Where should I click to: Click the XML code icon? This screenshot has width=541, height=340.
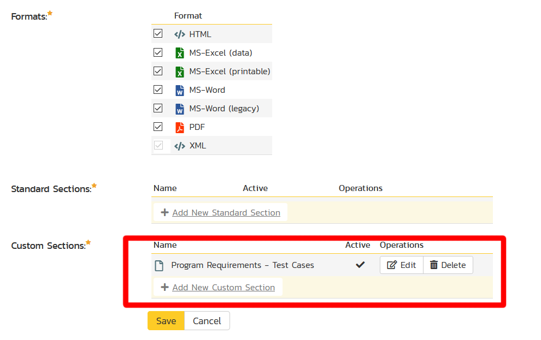coord(179,146)
